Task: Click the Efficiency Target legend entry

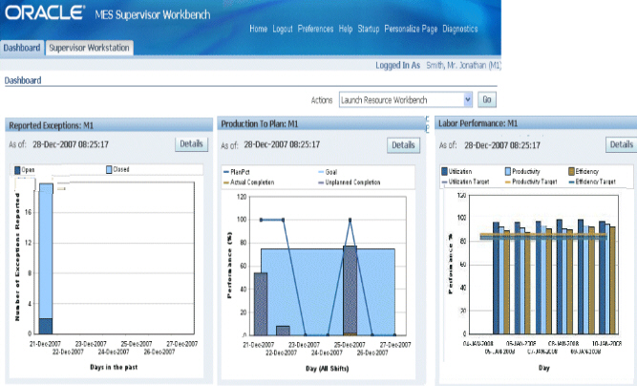Action: (x=592, y=182)
